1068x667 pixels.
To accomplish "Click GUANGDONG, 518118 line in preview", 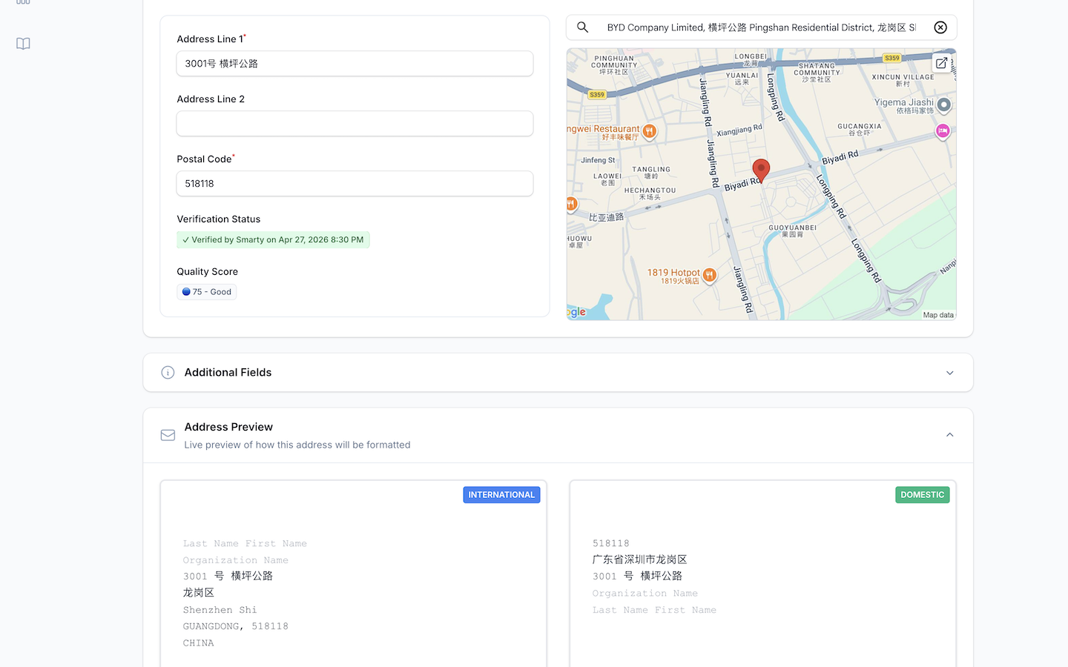I will pyautogui.click(x=235, y=626).
